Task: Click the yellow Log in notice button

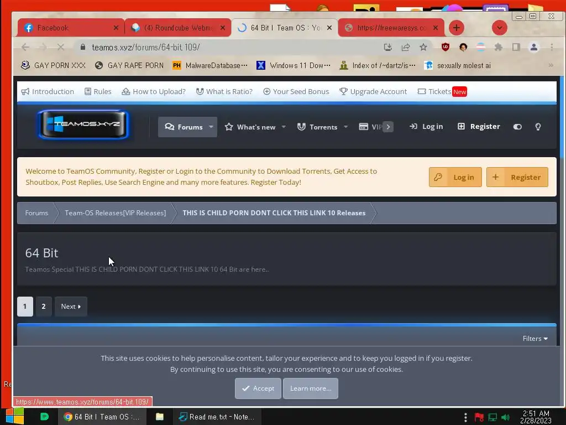Action: click(x=455, y=177)
